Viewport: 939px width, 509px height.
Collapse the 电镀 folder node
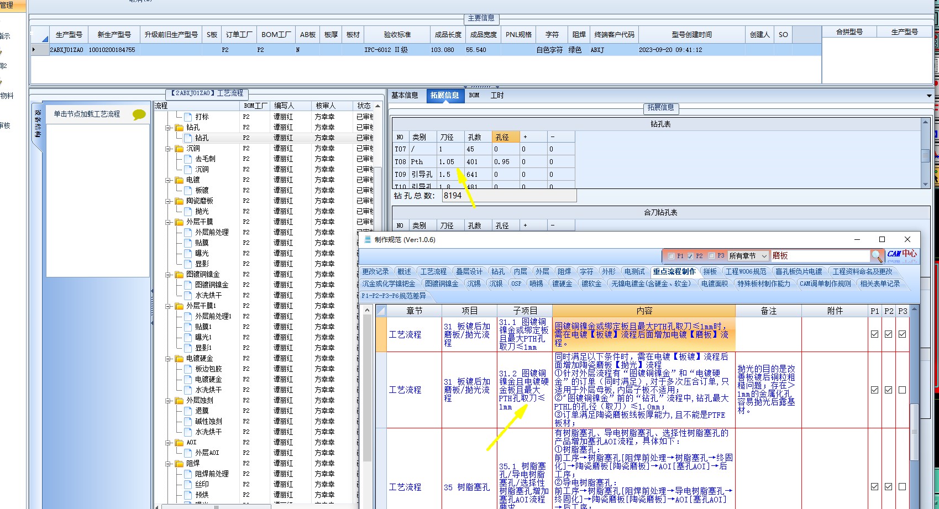168,180
